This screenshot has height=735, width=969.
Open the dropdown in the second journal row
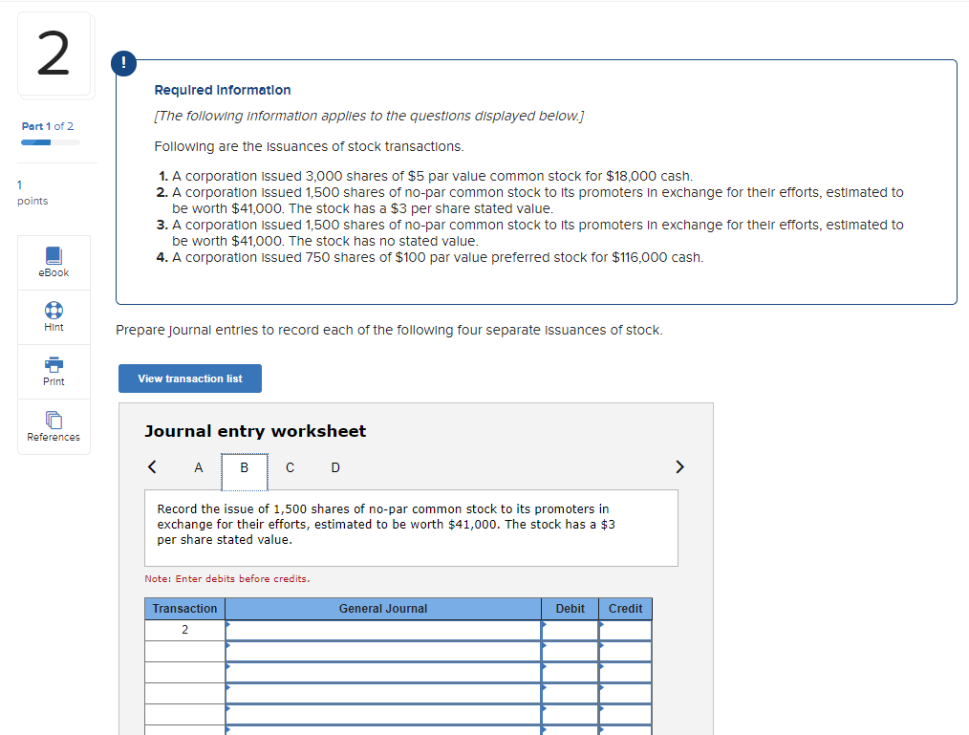382,651
